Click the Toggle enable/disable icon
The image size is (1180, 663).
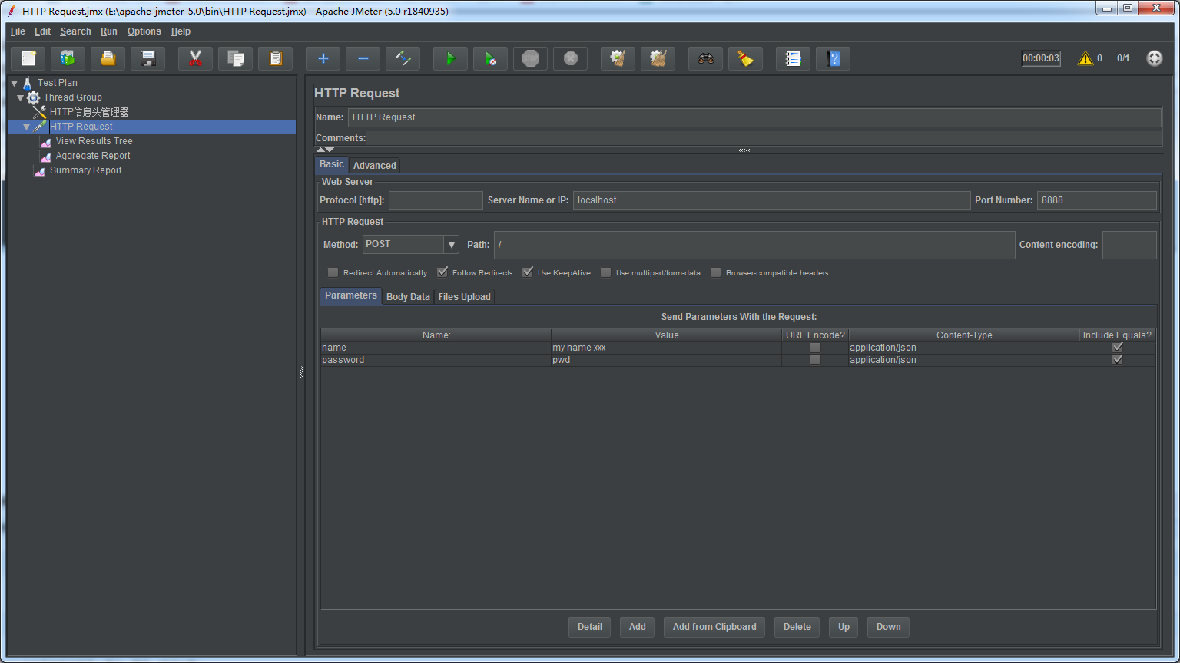403,58
